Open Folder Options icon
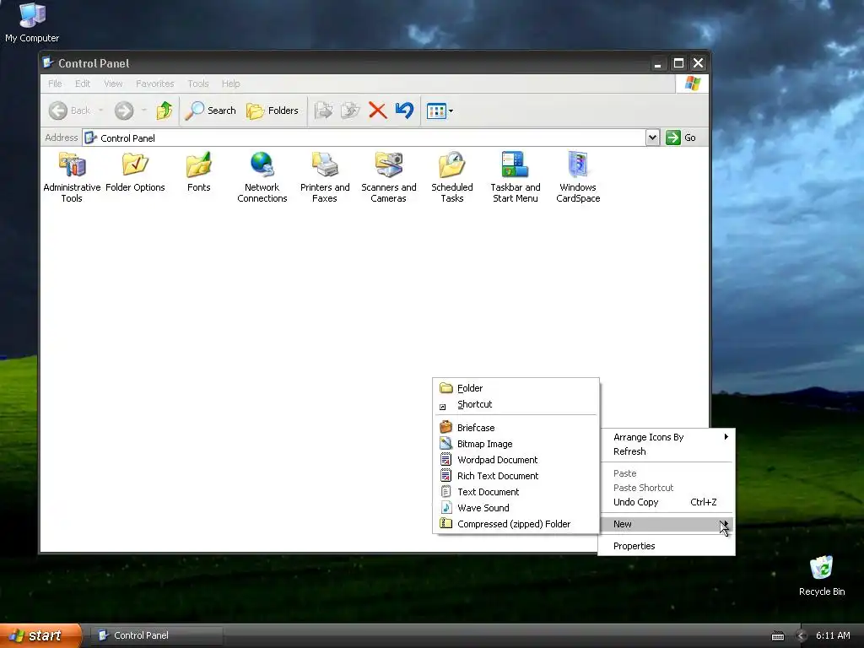The width and height of the screenshot is (864, 648). (135, 172)
